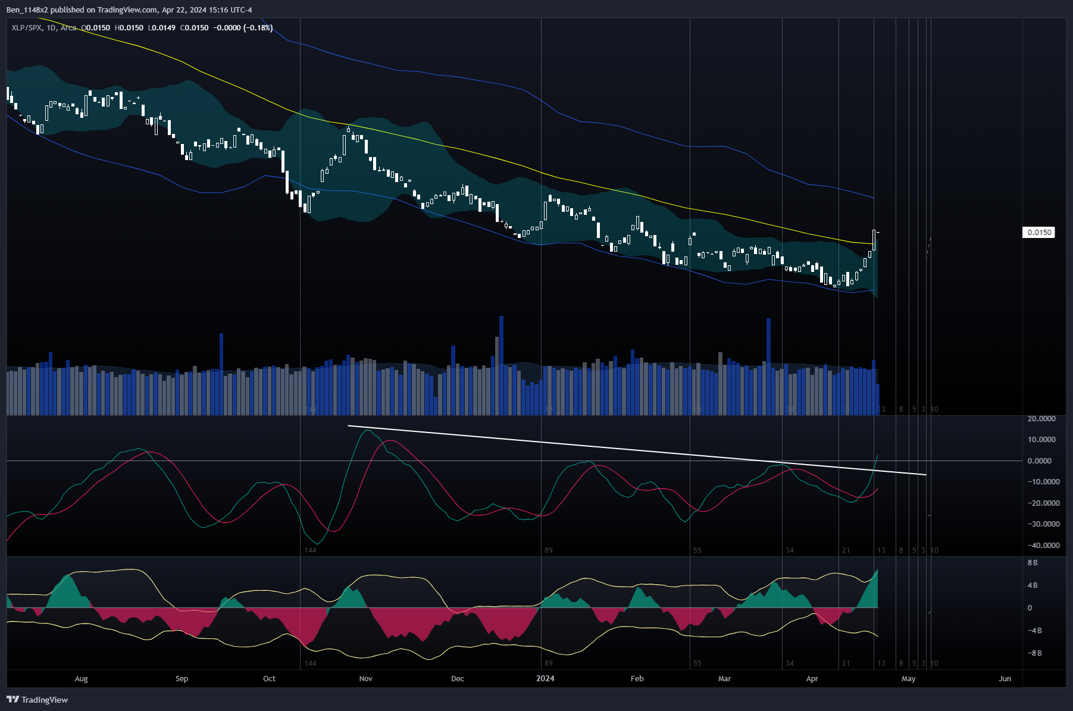The image size is (1073, 711).
Task: Click the Mar label on the time axis
Action: pyautogui.click(x=725, y=679)
